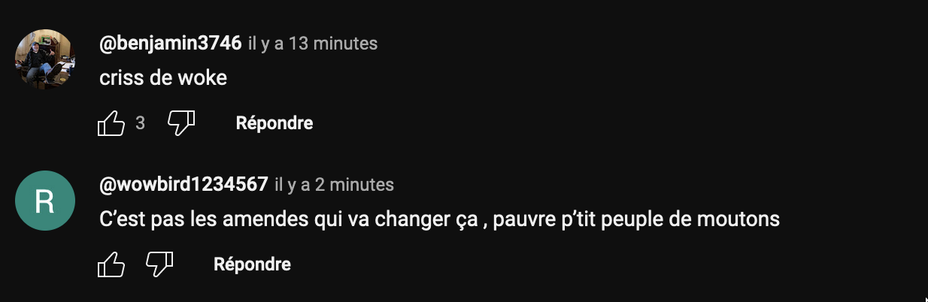Click the like count '3' on first comment
The width and height of the screenshot is (928, 302).
click(x=140, y=123)
